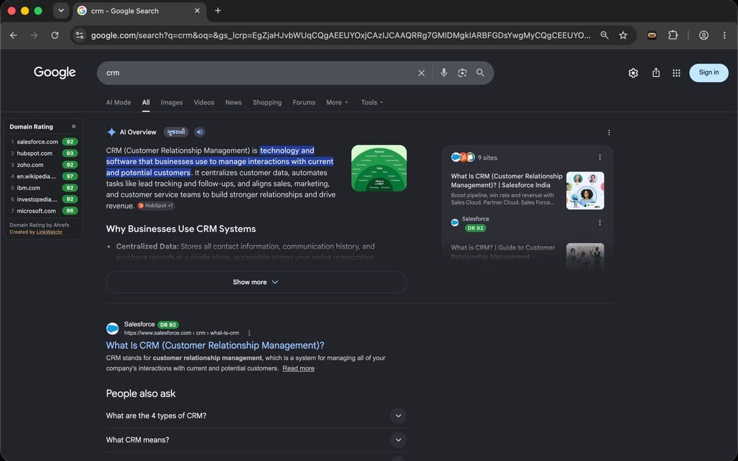Click the zoom magnifier icon in address bar
The width and height of the screenshot is (738, 461).
tap(604, 35)
